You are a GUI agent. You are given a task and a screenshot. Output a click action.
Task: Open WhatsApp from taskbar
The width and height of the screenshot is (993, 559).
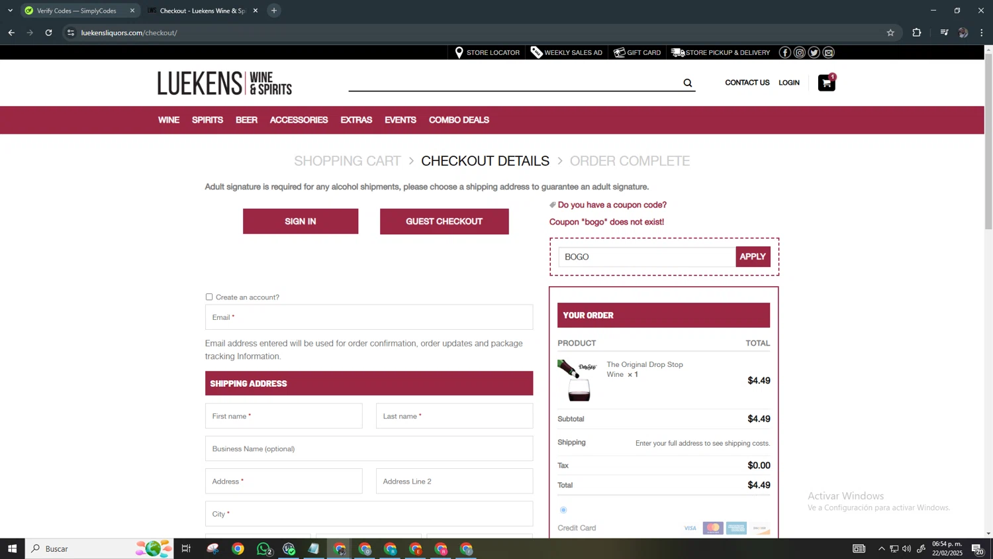(263, 548)
